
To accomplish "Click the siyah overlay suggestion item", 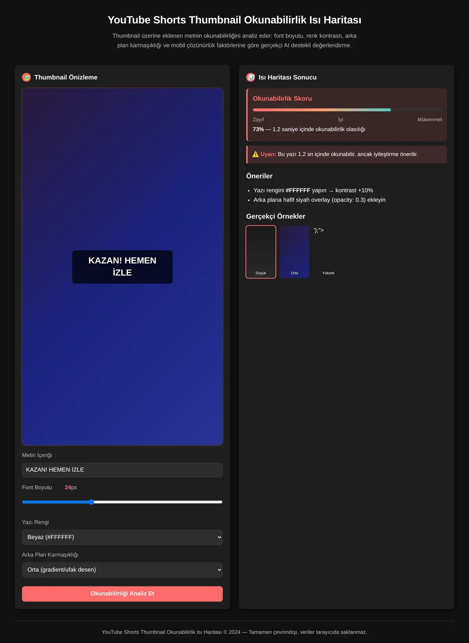I will point(319,200).
